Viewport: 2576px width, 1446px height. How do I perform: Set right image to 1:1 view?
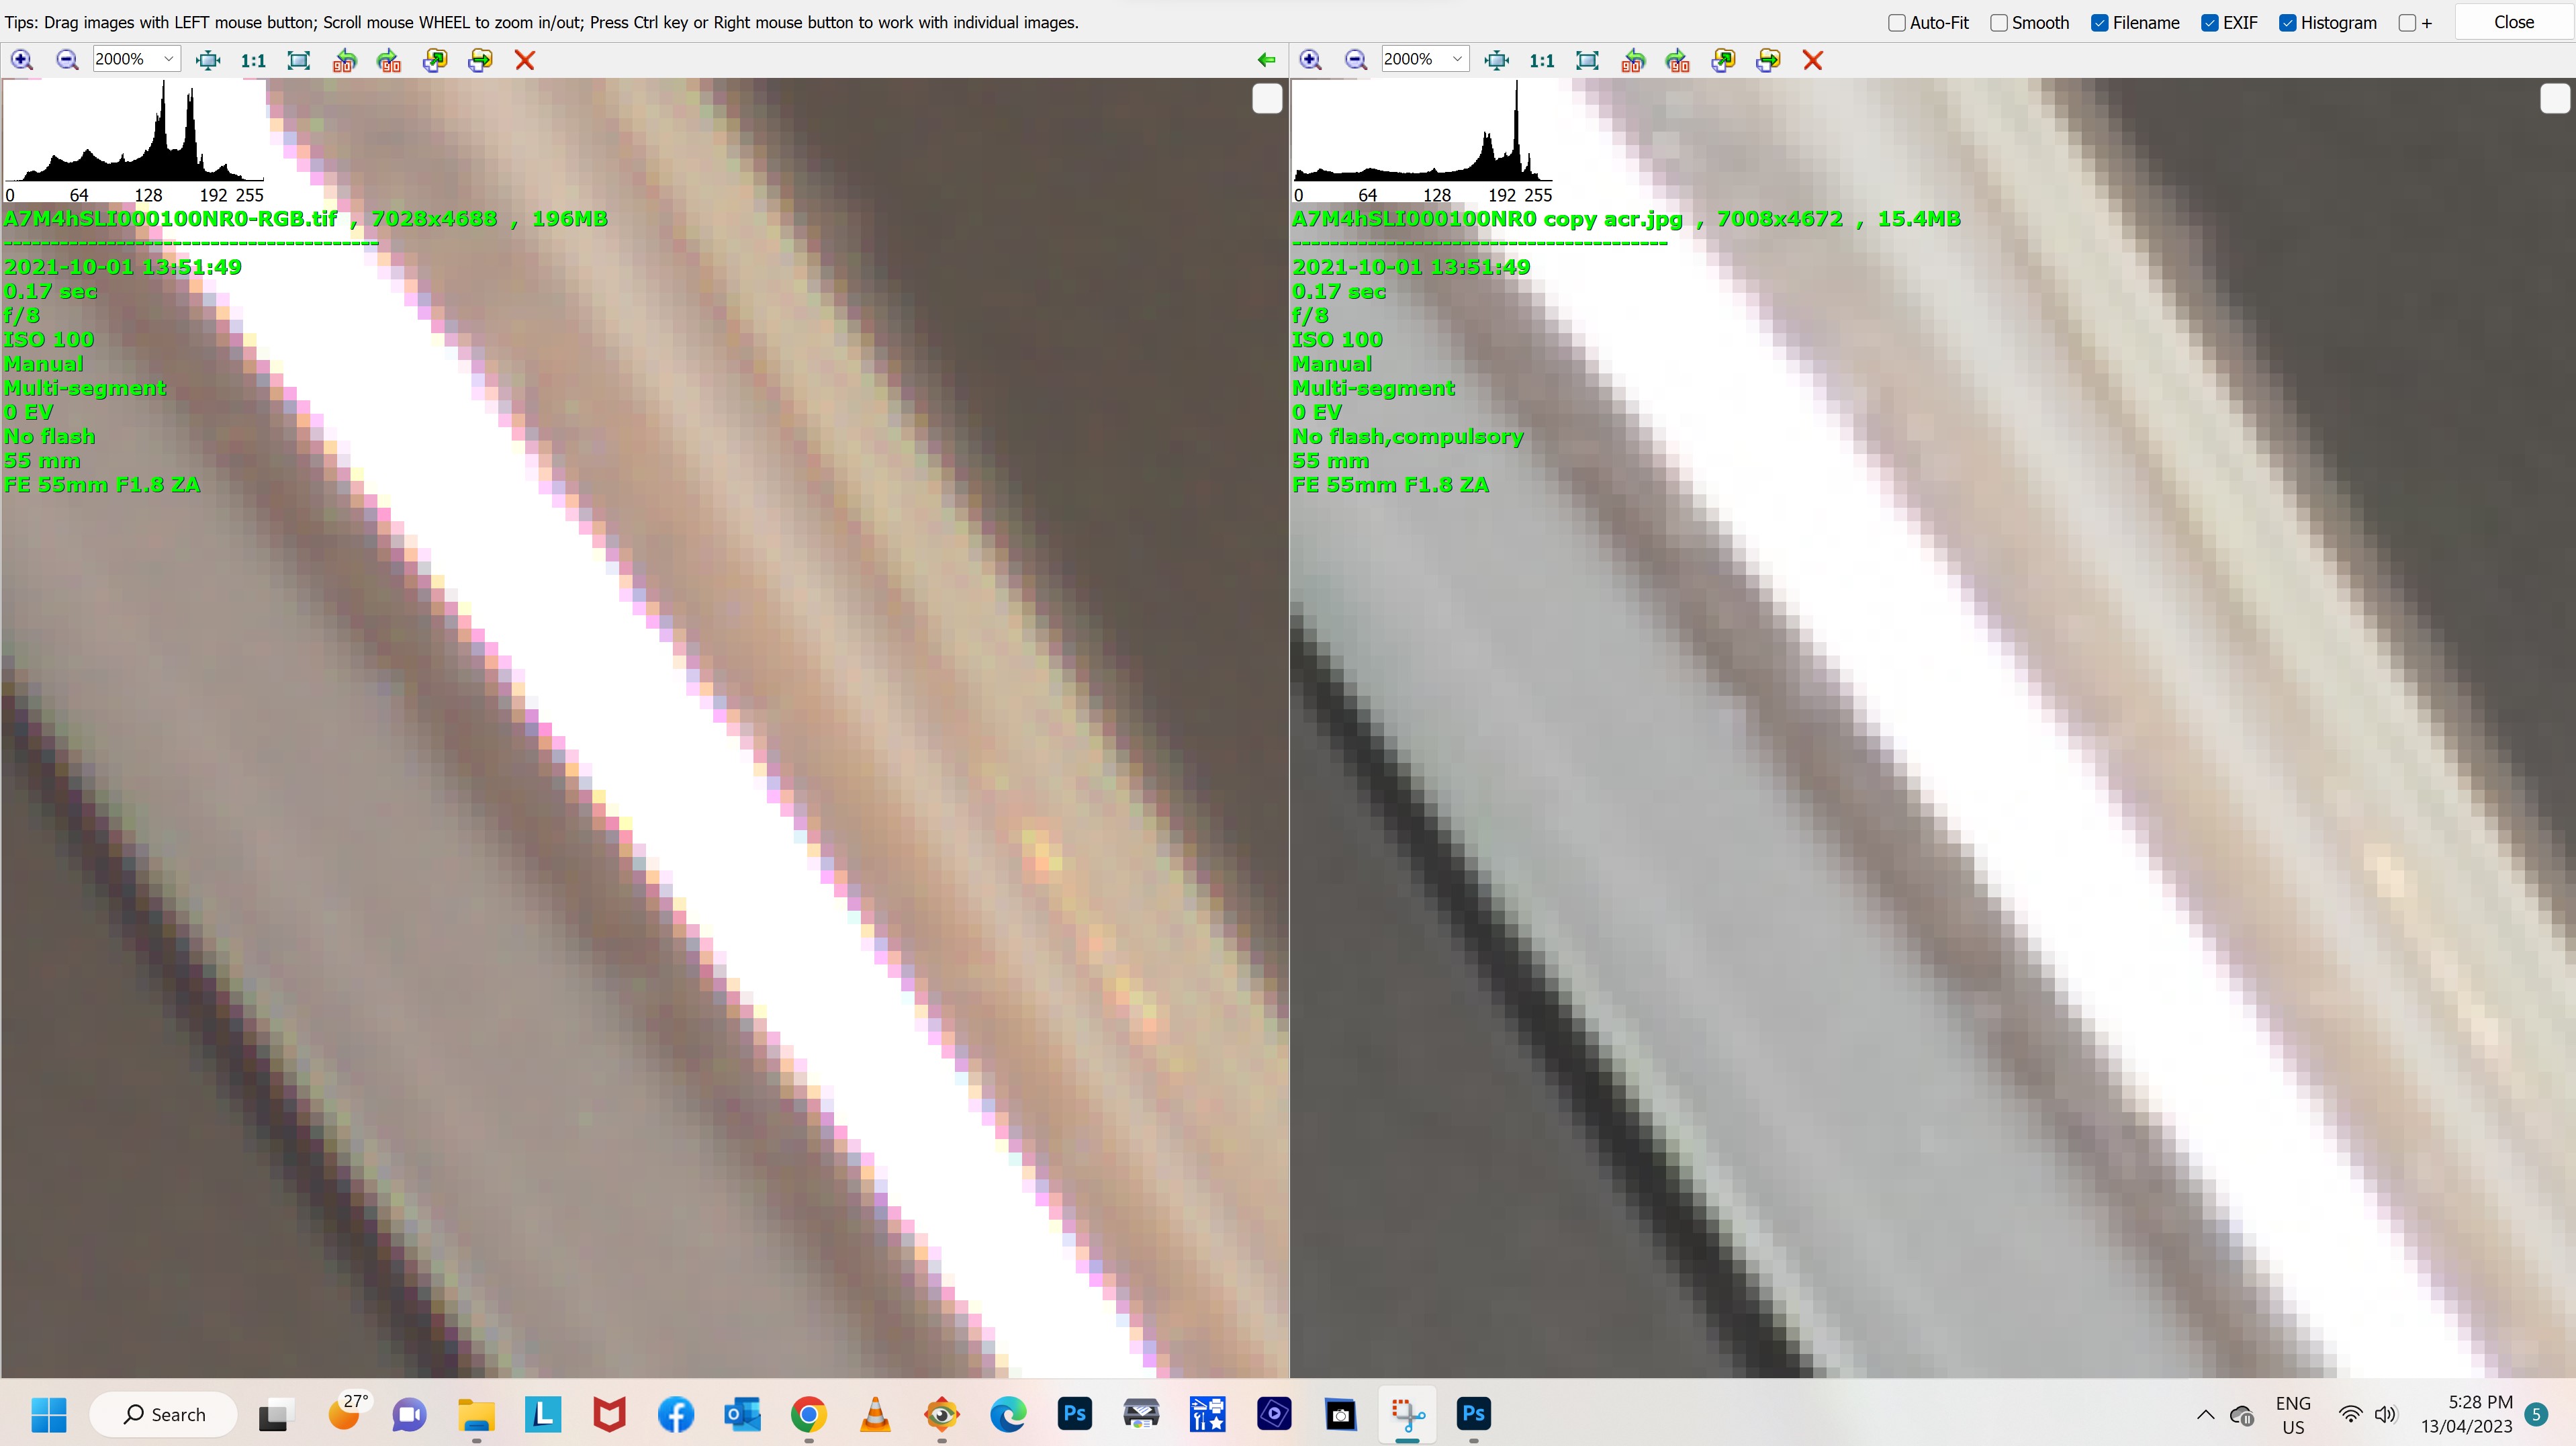[x=1541, y=60]
